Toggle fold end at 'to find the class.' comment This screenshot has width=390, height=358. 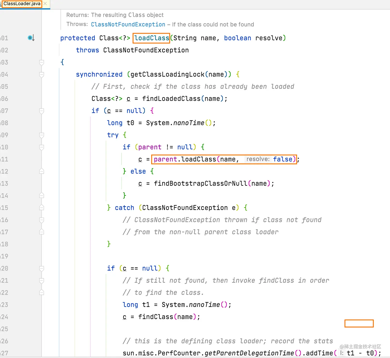[42, 293]
